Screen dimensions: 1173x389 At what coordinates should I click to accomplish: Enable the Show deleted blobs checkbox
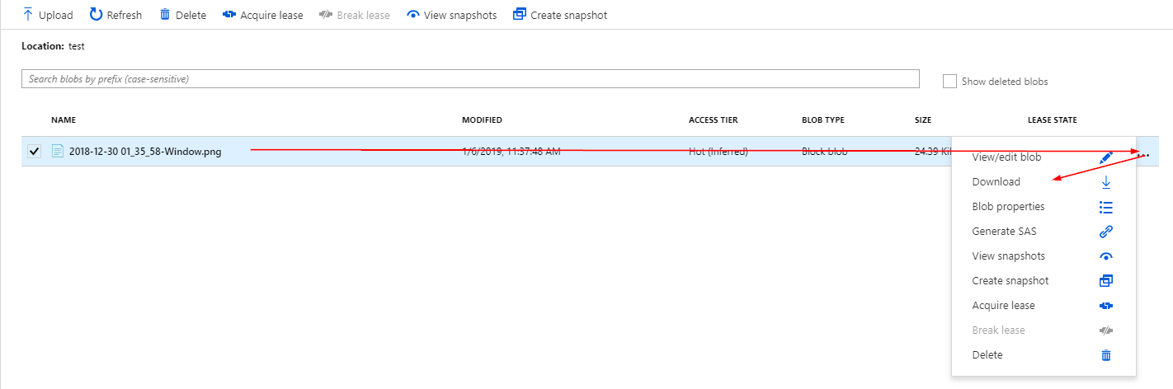pyautogui.click(x=949, y=82)
